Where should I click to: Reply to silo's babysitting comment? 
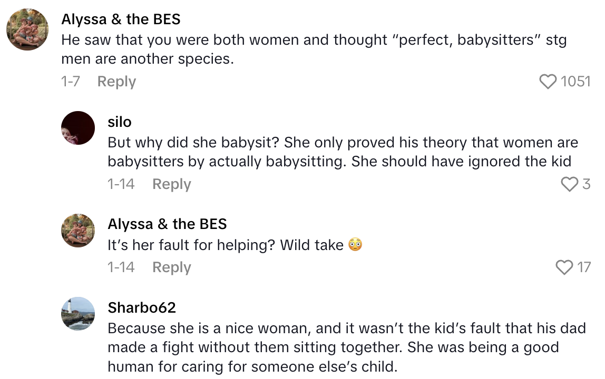(171, 184)
